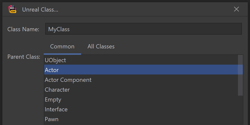250x125 pixels.
Task: Select the highlighted Actor entry
Action: click(52, 70)
